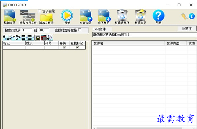Minimize the EXCEL2CAD window
This screenshot has width=197, height=129.
point(167,5)
